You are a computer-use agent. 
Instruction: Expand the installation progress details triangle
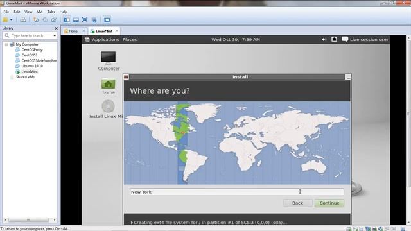(x=132, y=223)
